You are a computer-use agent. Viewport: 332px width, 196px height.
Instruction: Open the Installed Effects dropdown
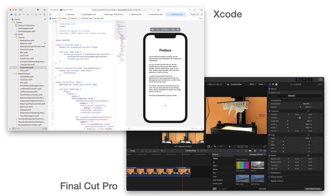[257, 155]
